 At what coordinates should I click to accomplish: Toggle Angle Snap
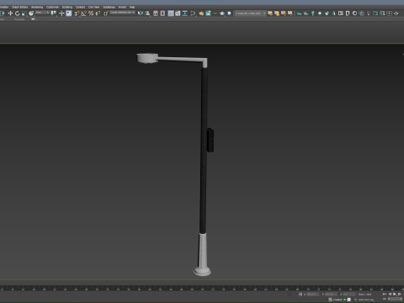(x=83, y=13)
